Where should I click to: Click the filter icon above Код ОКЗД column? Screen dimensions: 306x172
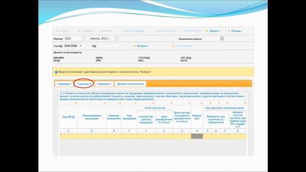tap(76, 103)
